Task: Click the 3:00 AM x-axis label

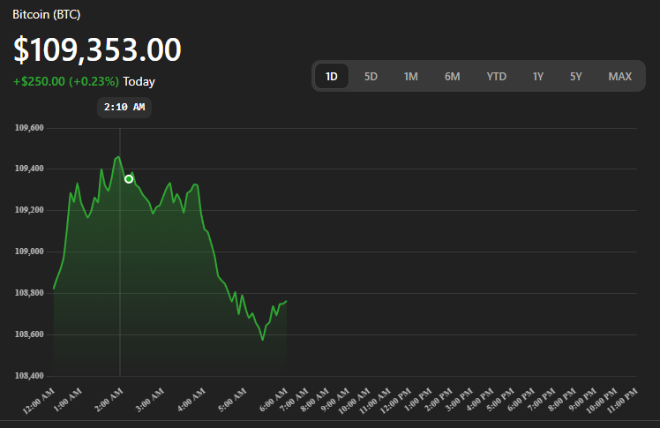Action: (150, 401)
